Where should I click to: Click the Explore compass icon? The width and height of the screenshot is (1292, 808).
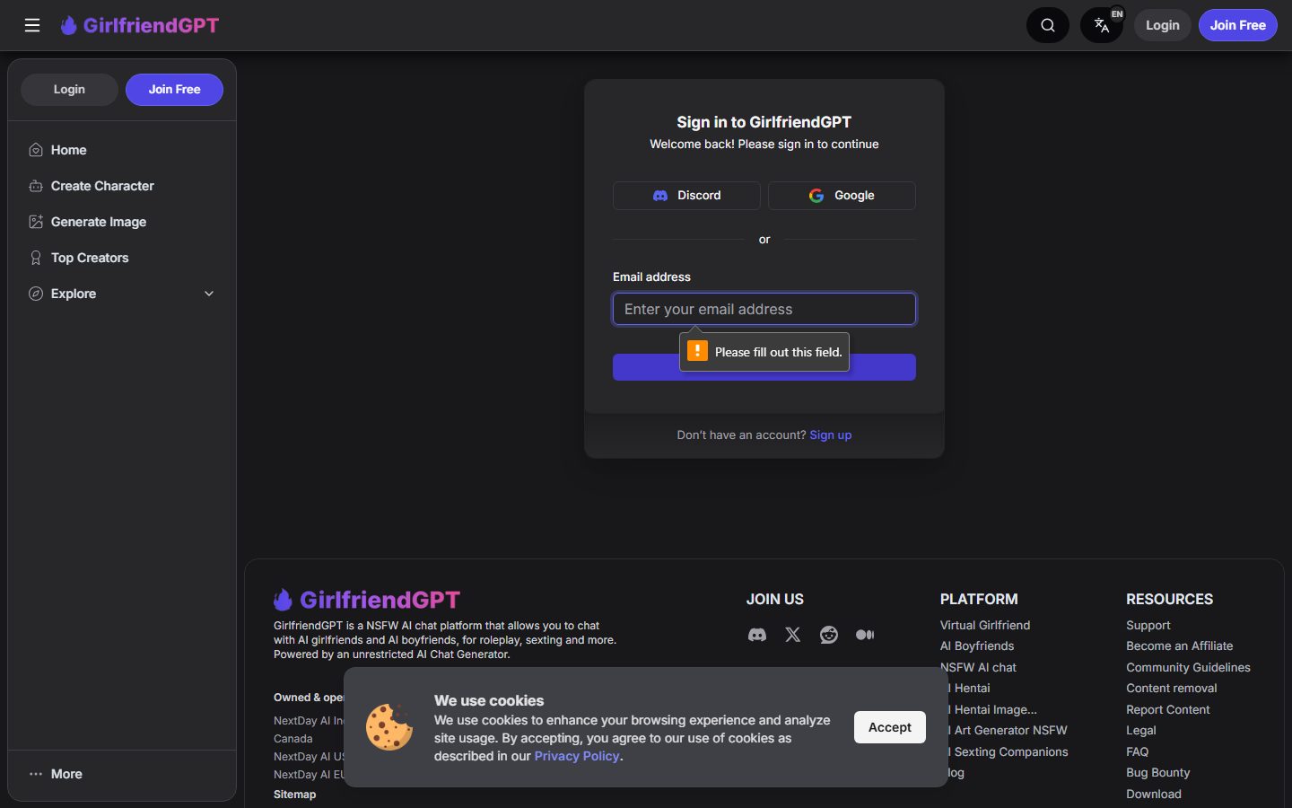pyautogui.click(x=36, y=294)
